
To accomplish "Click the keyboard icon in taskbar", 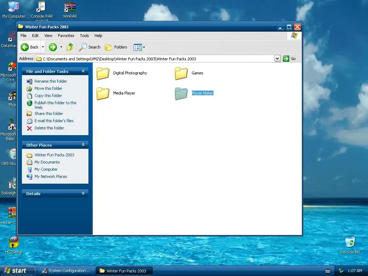I will coord(328,271).
